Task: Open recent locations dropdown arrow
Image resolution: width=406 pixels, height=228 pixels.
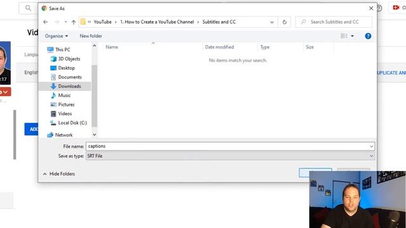Action: pyautogui.click(x=65, y=22)
